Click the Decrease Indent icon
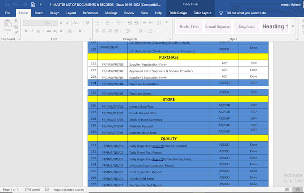This screenshot has width=304, height=193. tap(130, 23)
